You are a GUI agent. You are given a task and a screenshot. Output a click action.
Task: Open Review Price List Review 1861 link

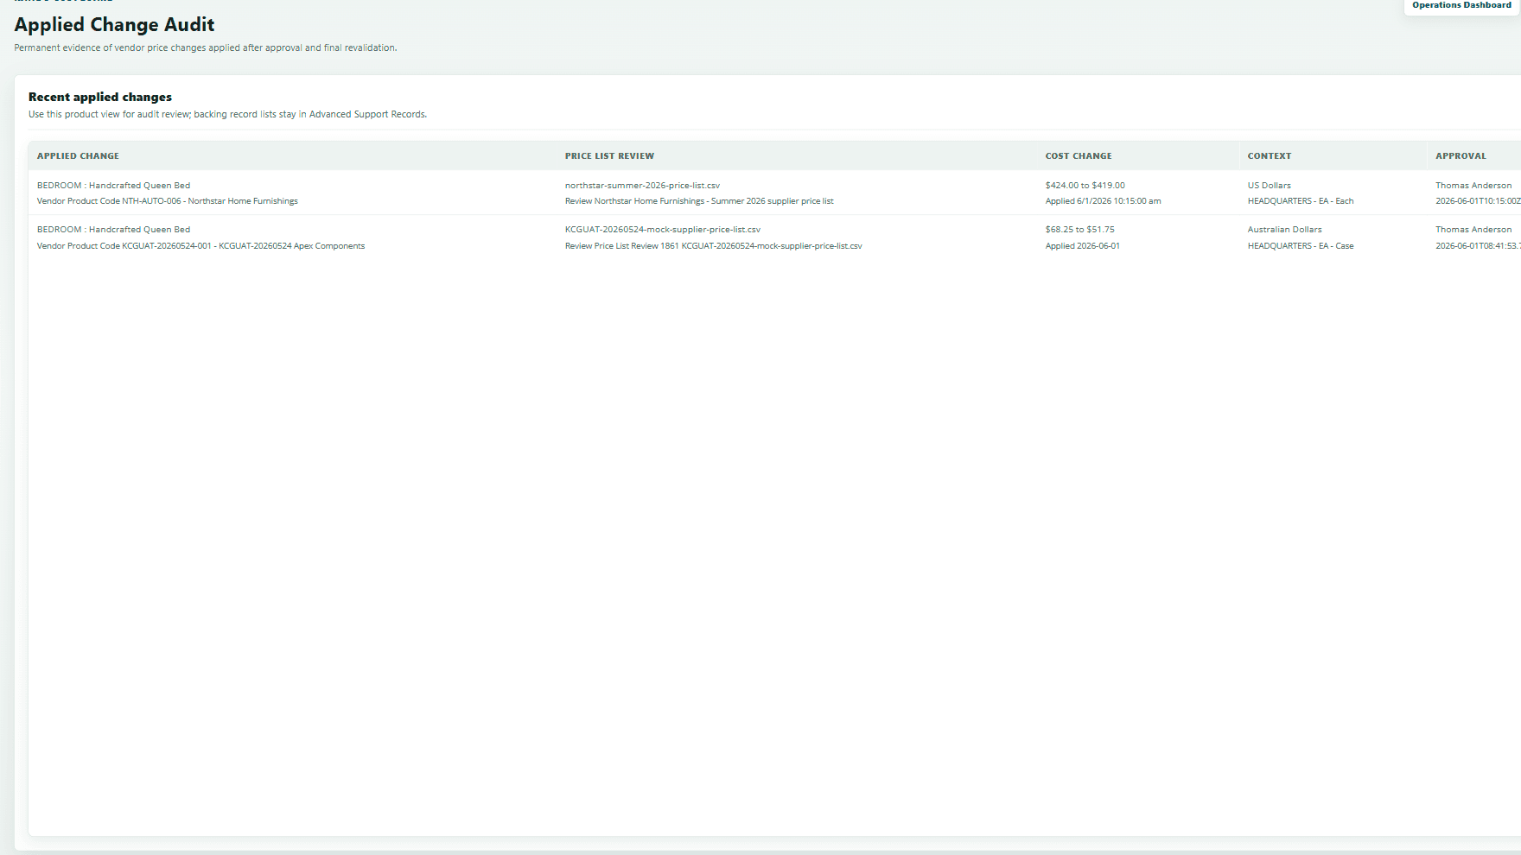(x=713, y=246)
